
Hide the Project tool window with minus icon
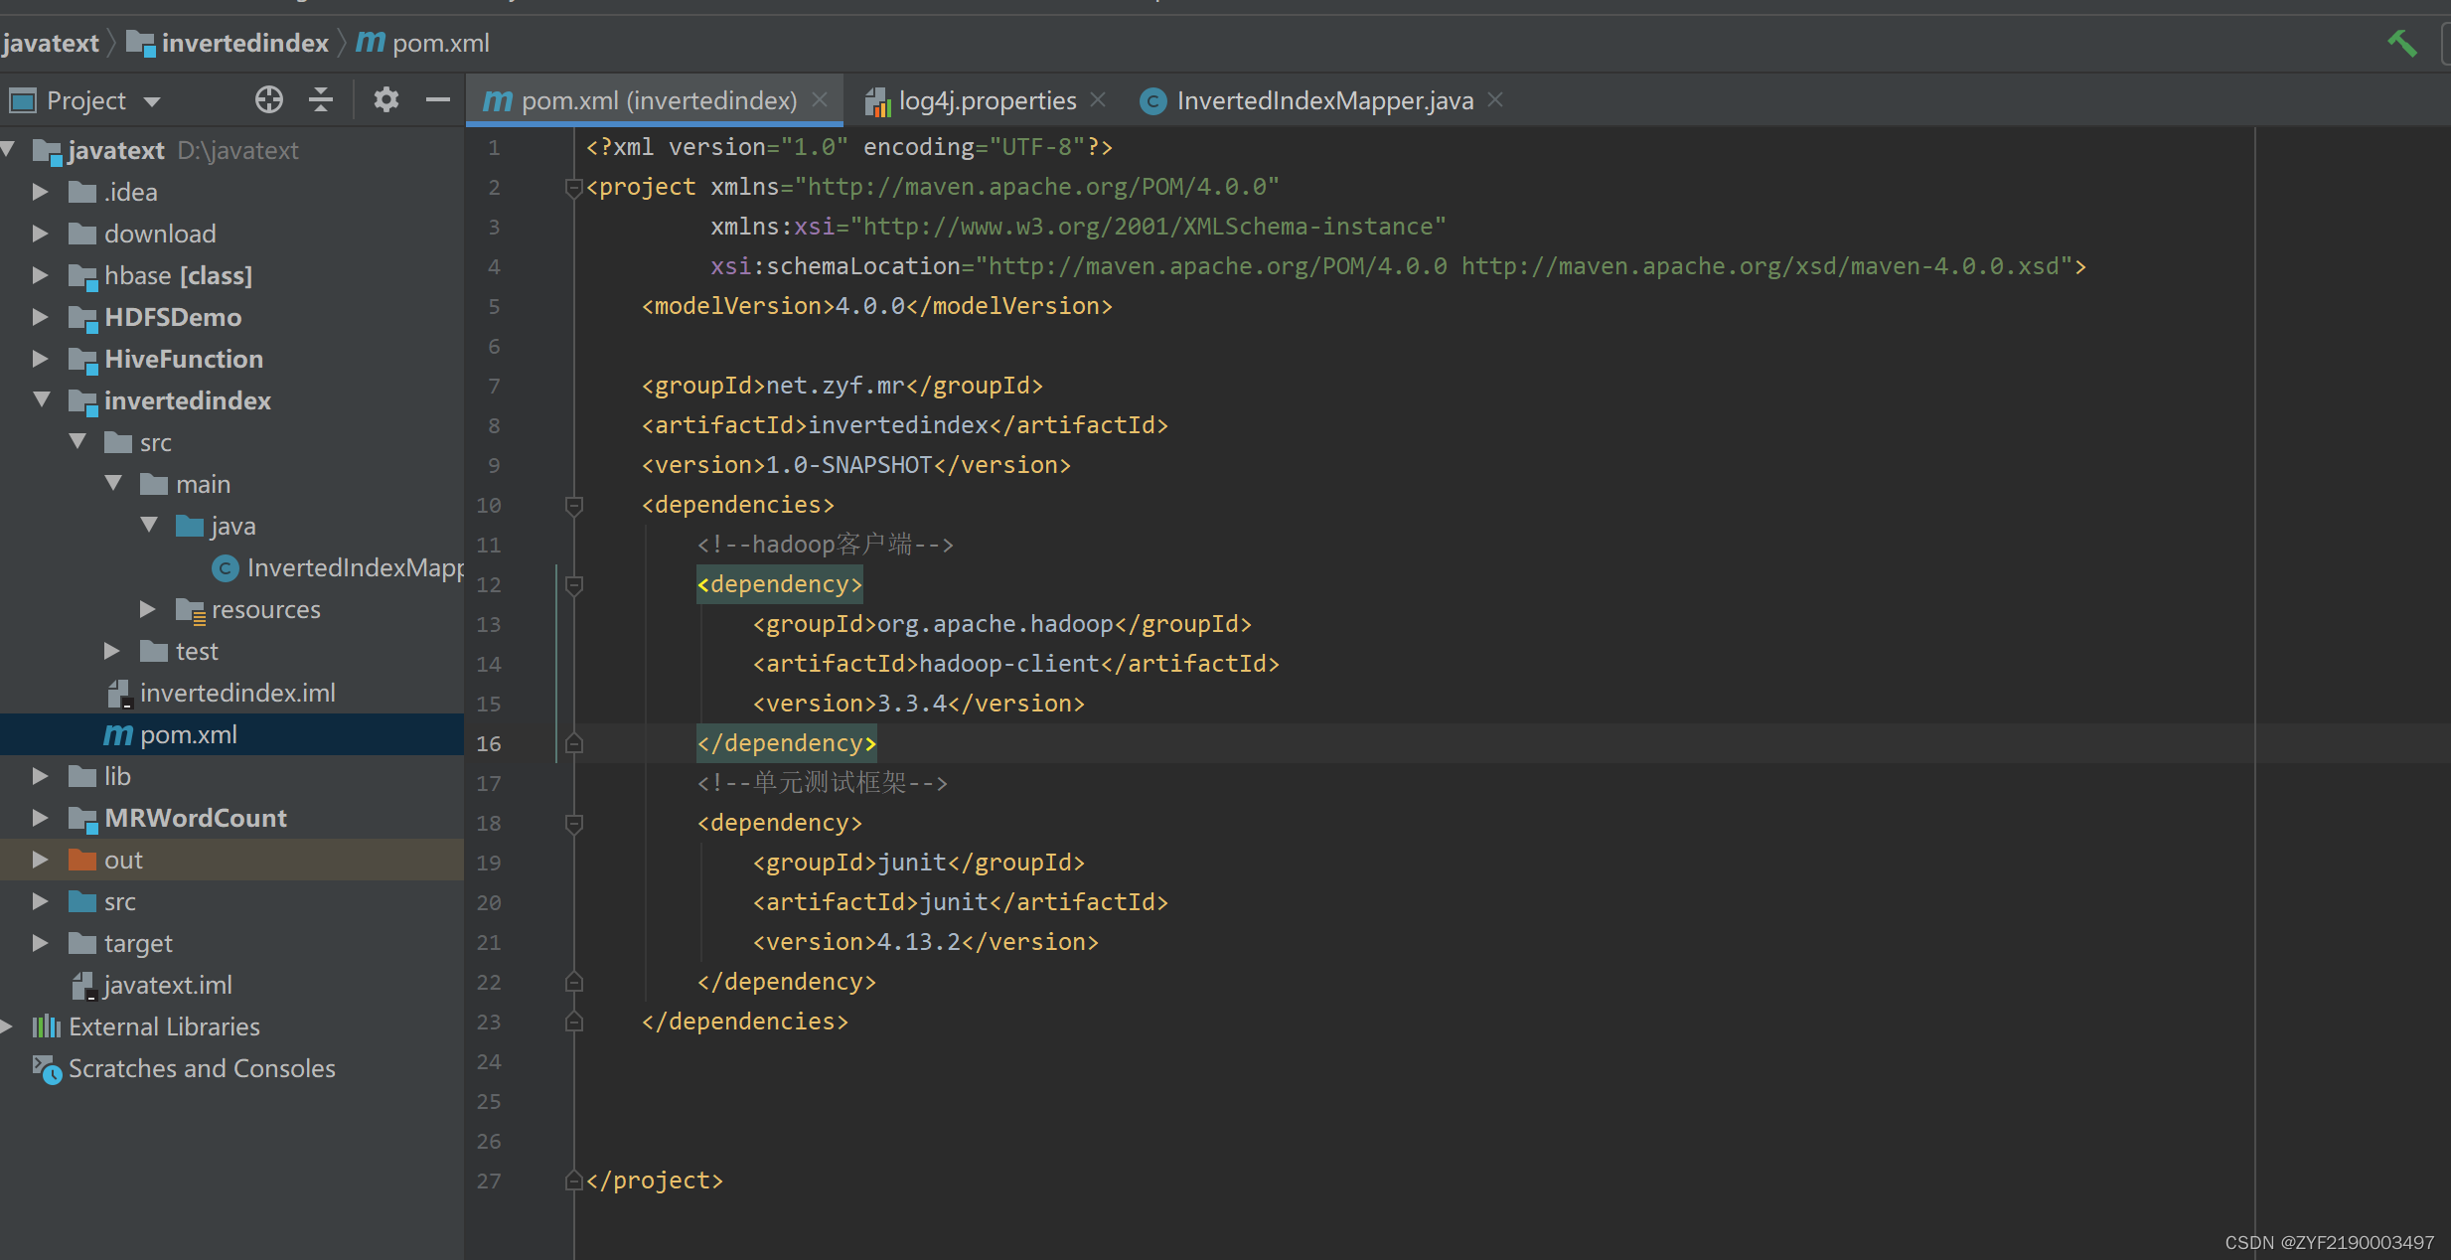[x=437, y=99]
